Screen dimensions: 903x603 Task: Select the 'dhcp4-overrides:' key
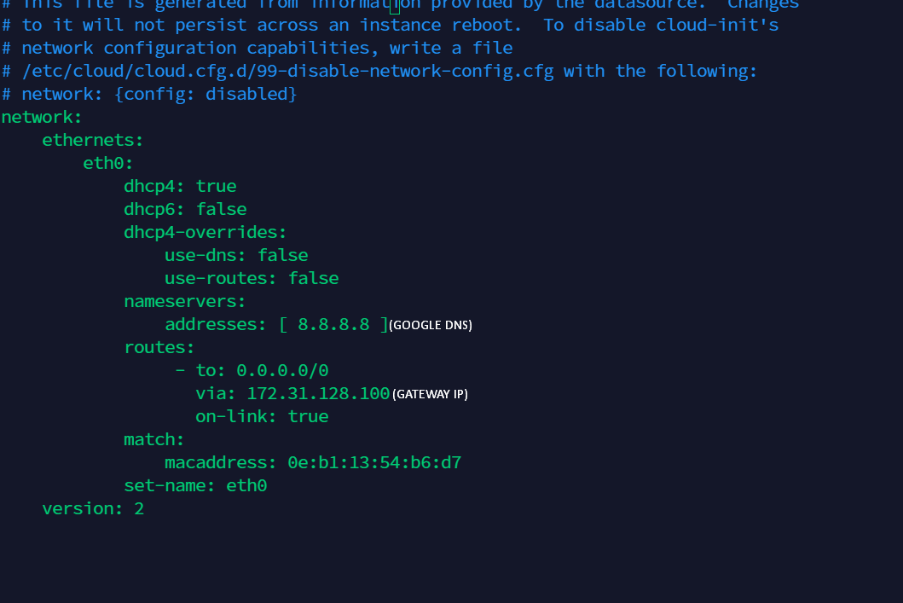pos(205,232)
